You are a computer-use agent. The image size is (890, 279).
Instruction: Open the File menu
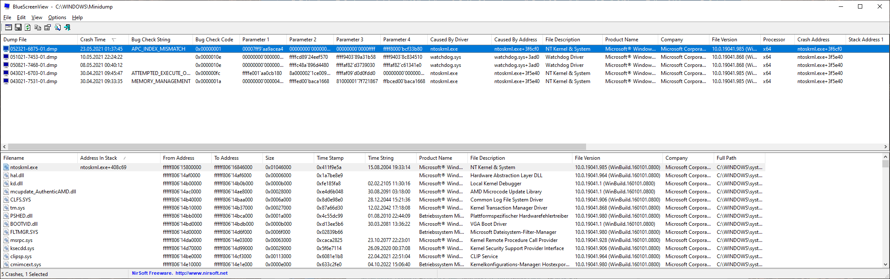(x=7, y=17)
